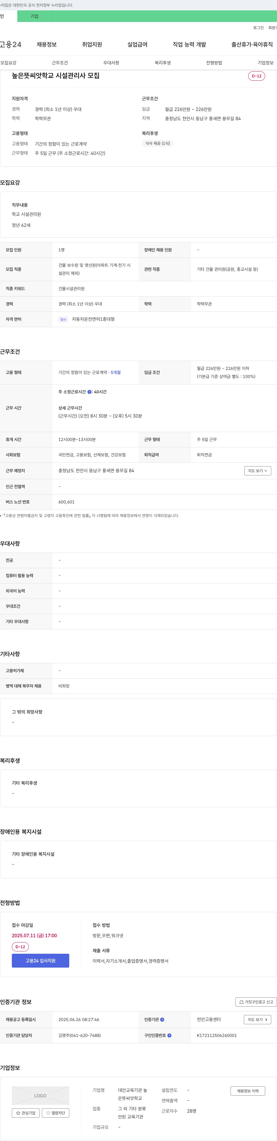Click the bus route 600,601 value
The width and height of the screenshot is (277, 1141).
(66, 502)
